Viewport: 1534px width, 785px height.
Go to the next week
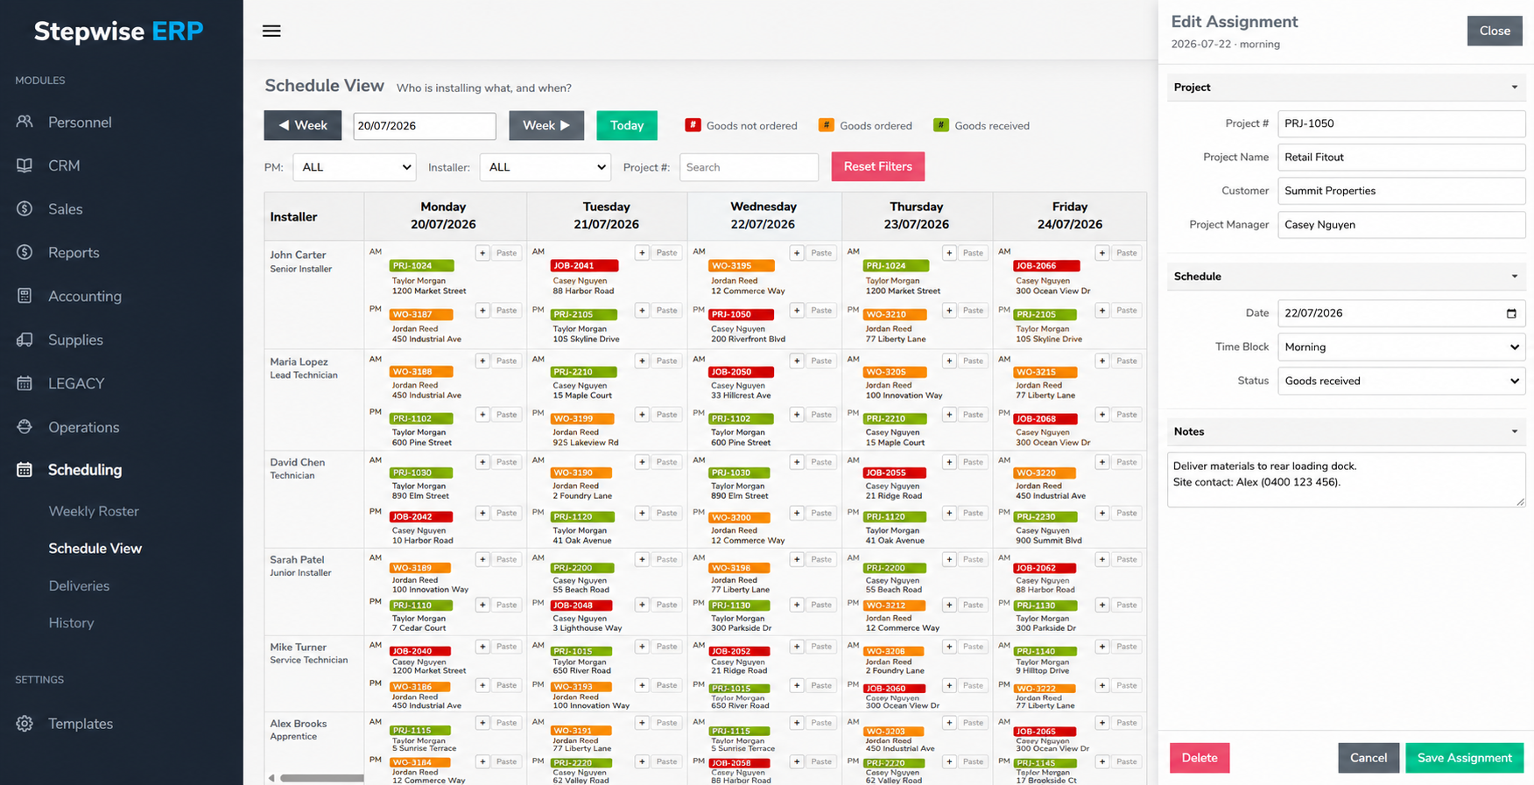pyautogui.click(x=546, y=125)
